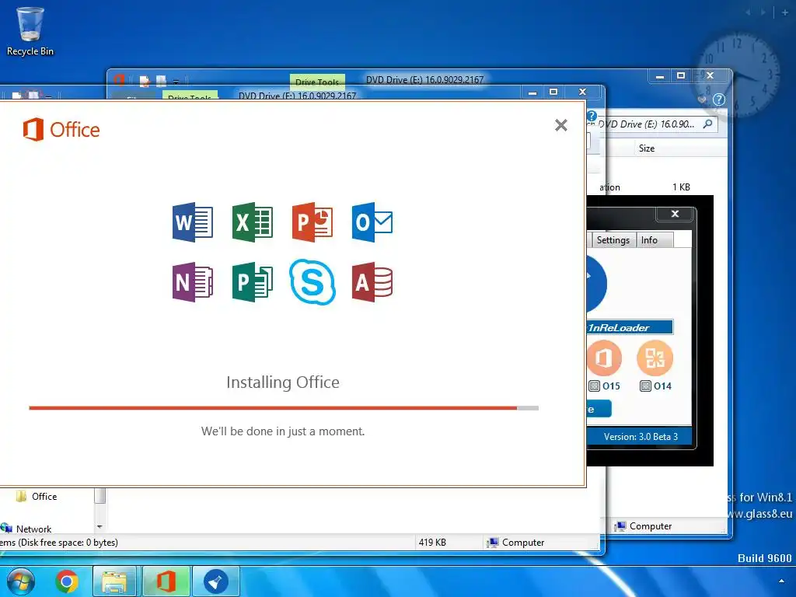
Task: Open Google Chrome from the taskbar
Action: [x=67, y=581]
